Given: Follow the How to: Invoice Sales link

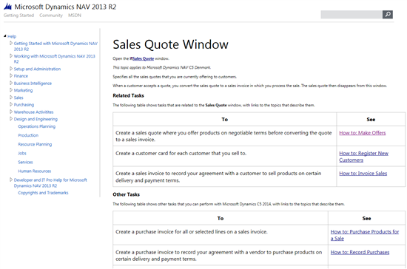Looking at the screenshot, I should pos(363,174).
